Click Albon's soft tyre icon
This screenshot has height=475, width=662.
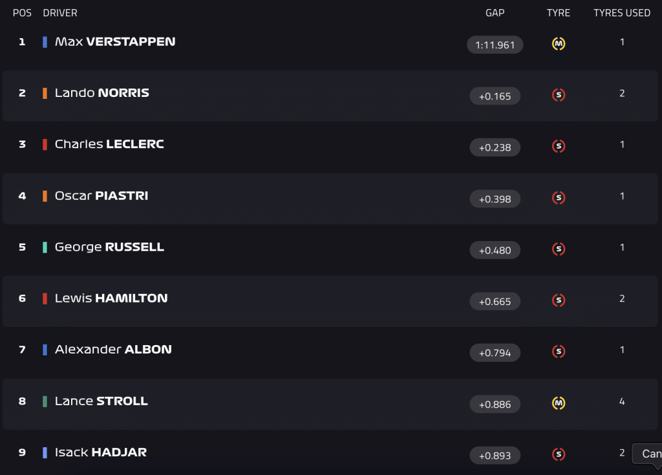[x=558, y=352]
